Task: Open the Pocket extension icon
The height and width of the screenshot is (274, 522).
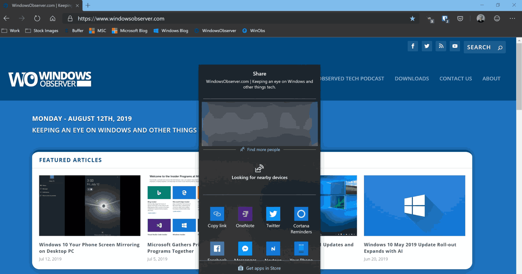Action: click(460, 19)
